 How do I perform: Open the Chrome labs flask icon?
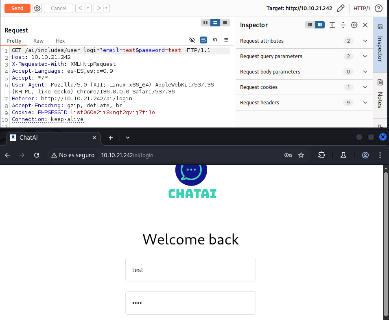(x=343, y=155)
